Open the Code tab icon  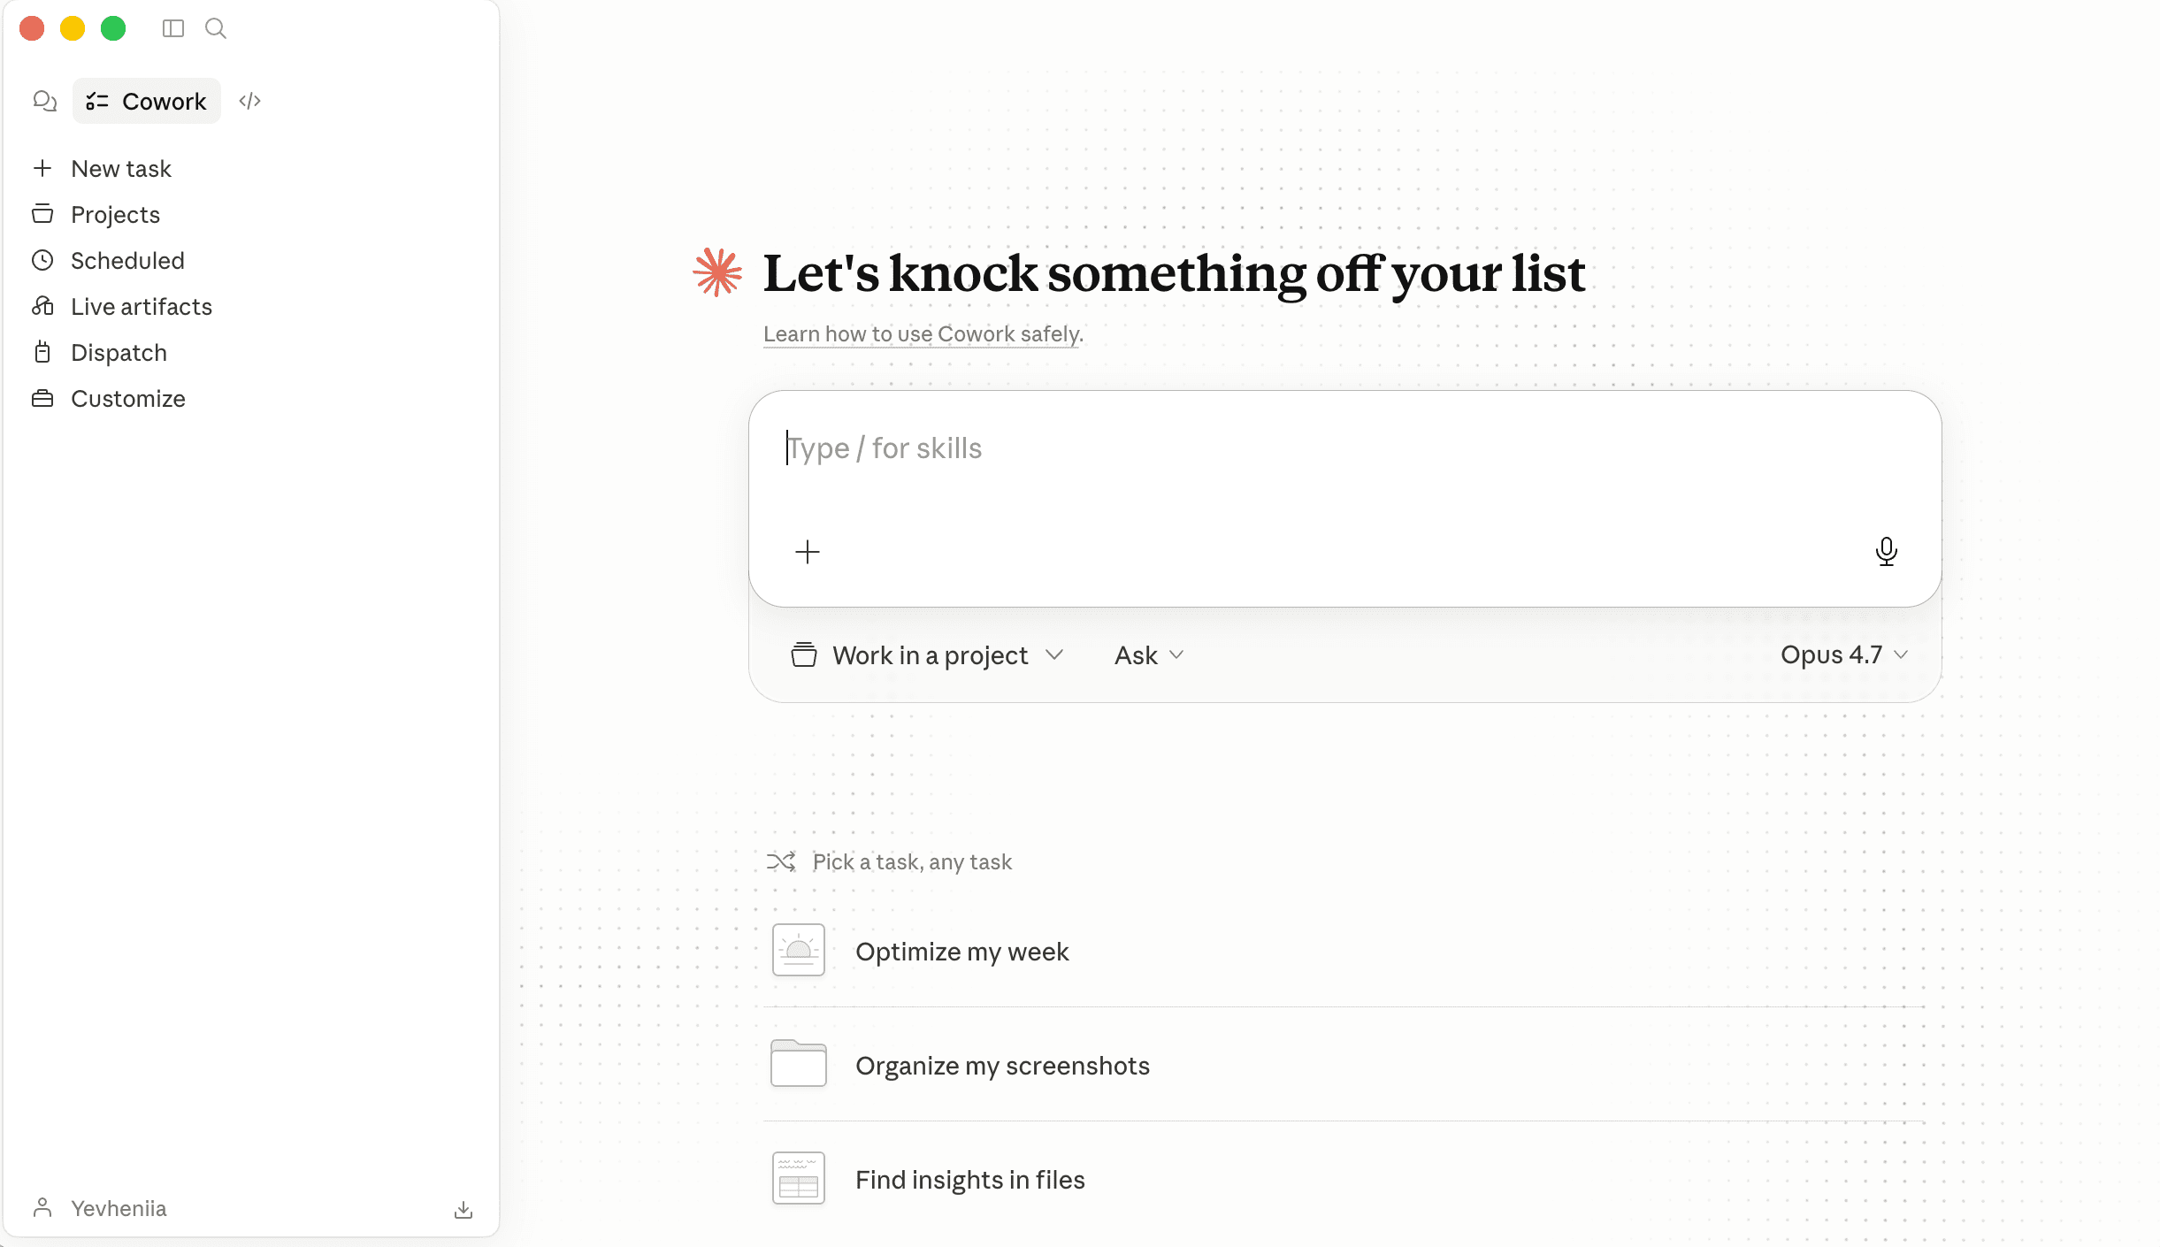[250, 101]
